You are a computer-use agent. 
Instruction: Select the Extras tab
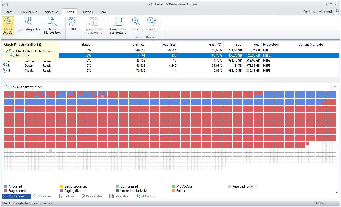pyautogui.click(x=70, y=12)
